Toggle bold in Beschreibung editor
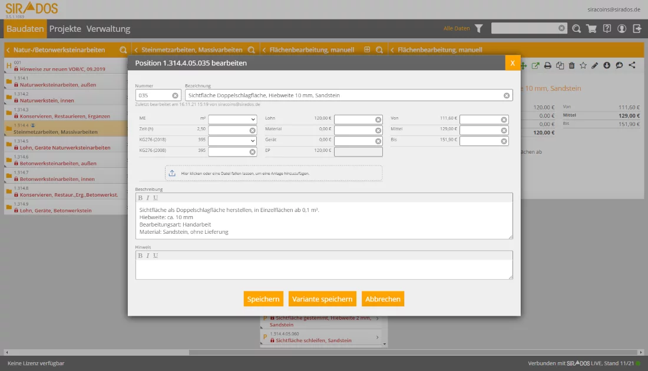648x371 pixels. [x=140, y=198]
